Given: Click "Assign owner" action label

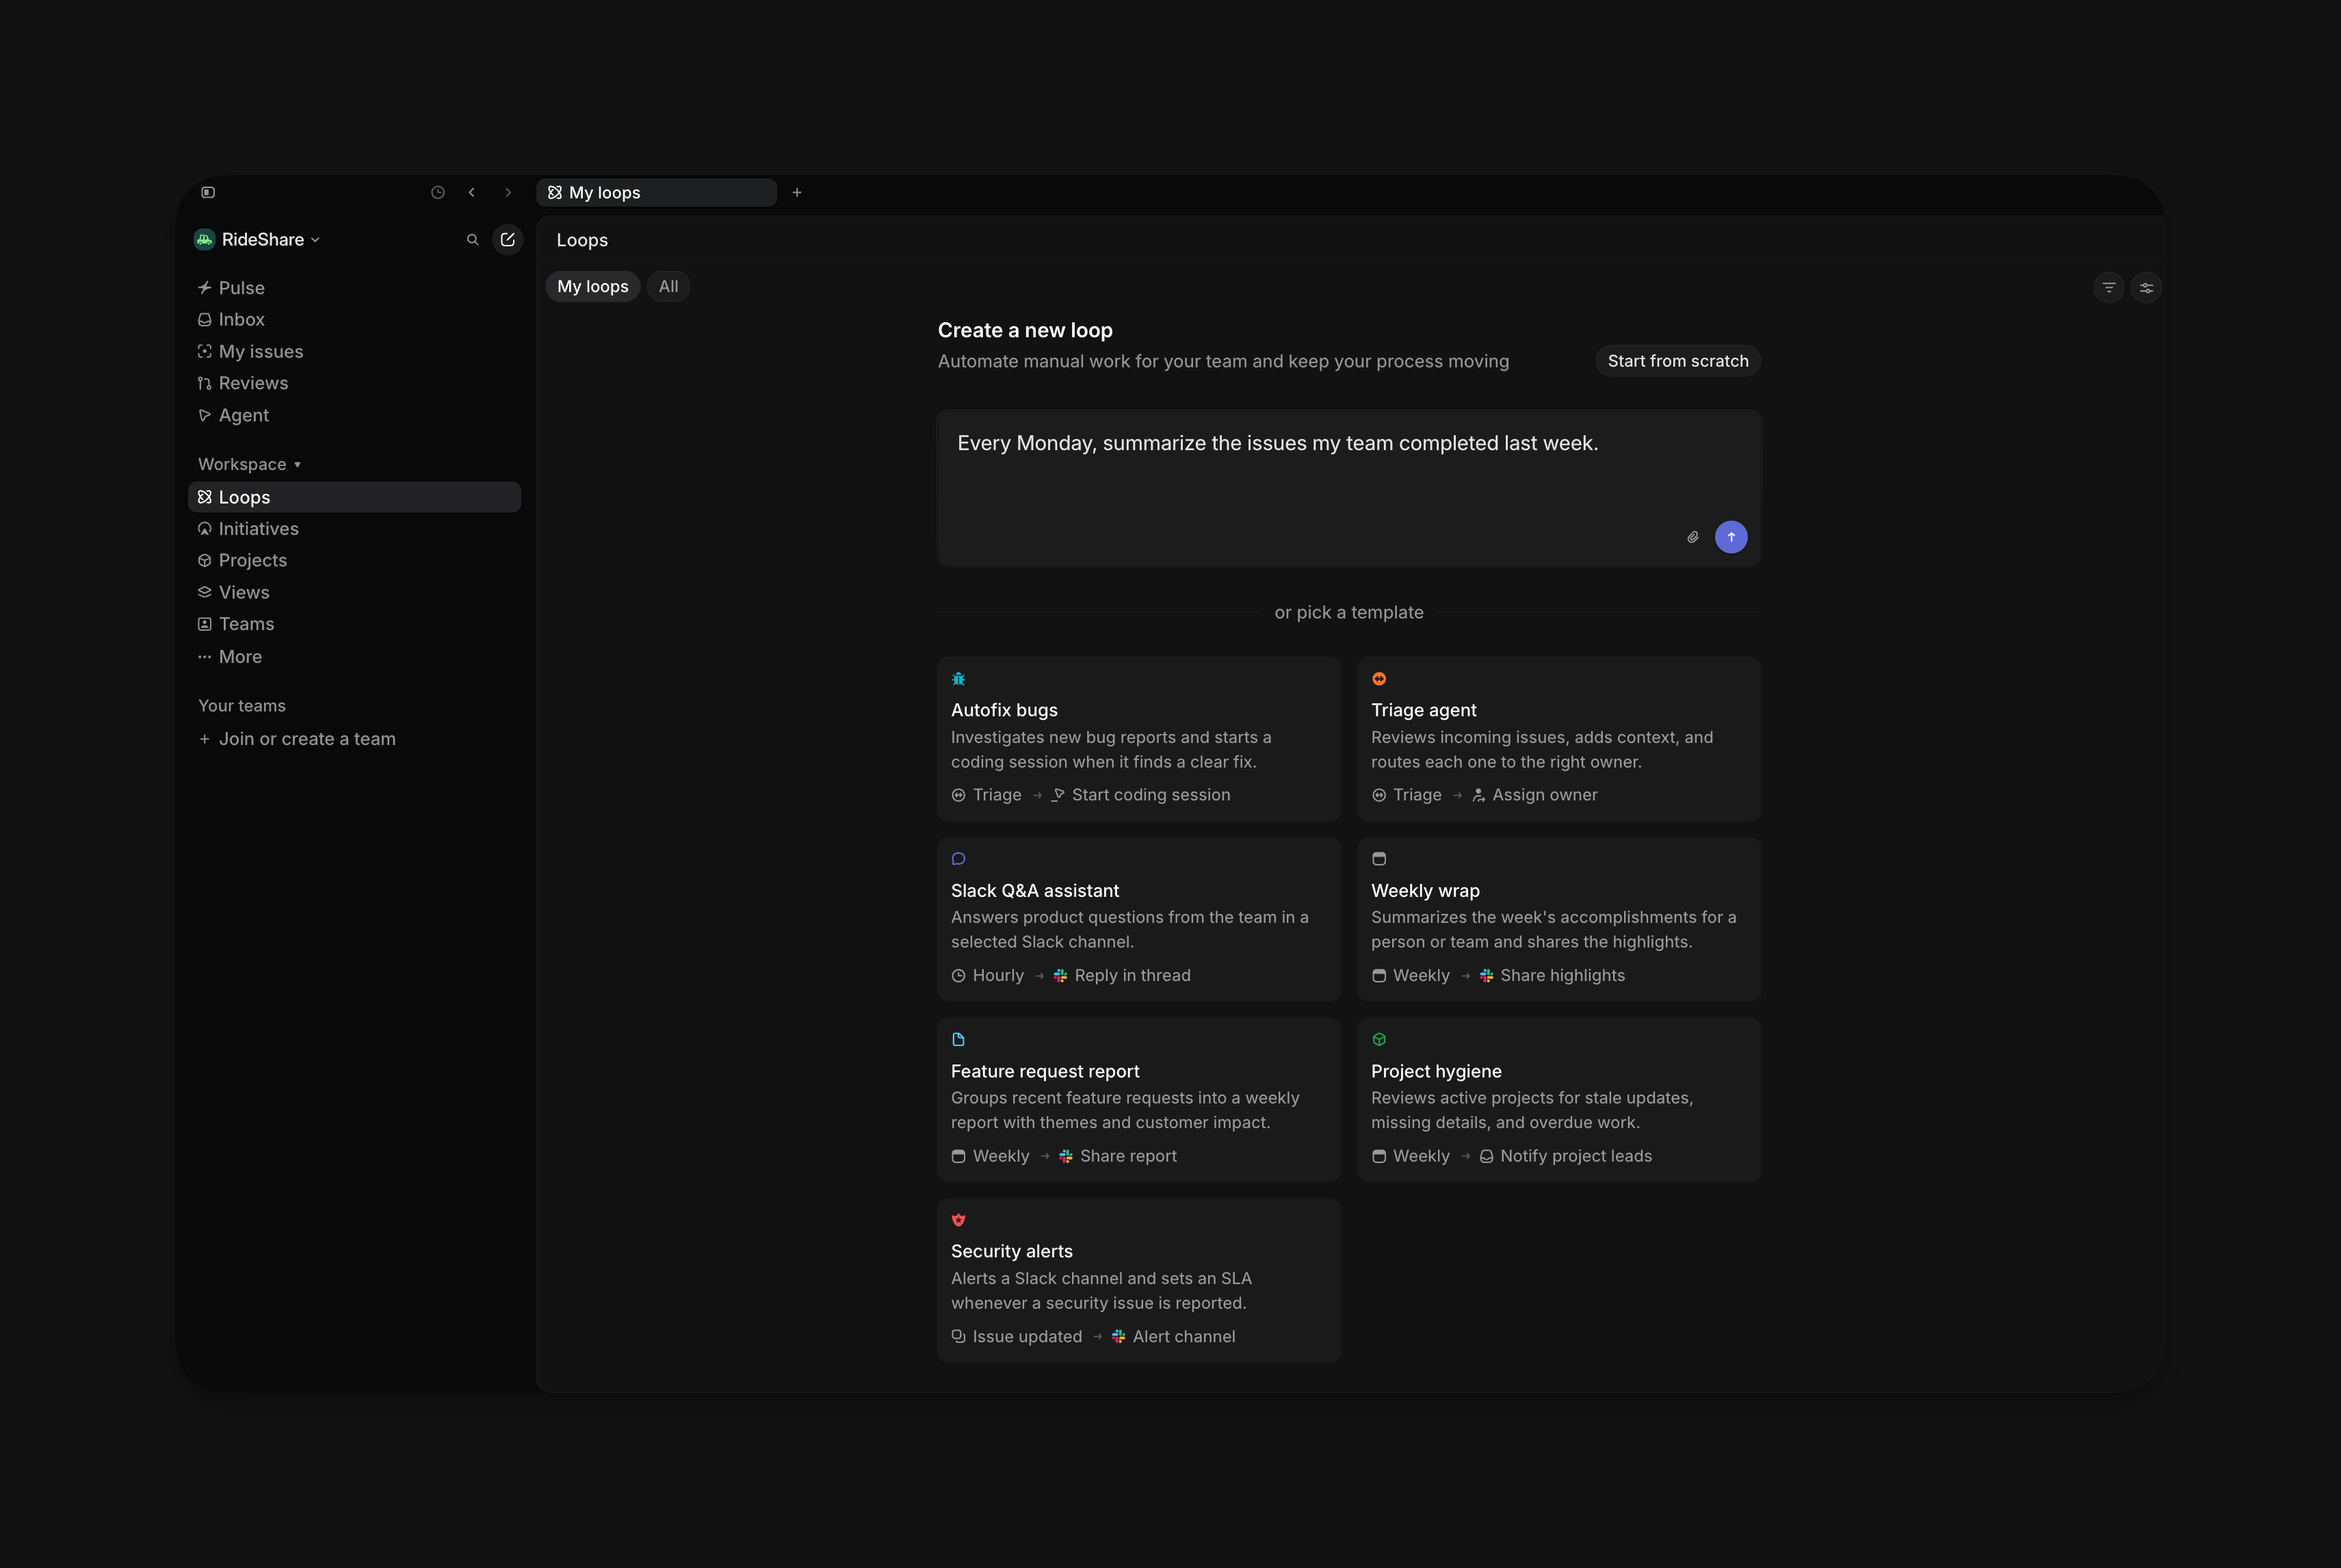Looking at the screenshot, I should (x=1545, y=795).
